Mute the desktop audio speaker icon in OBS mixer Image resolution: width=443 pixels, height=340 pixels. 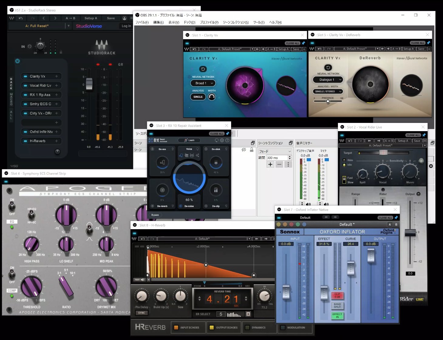point(308,203)
